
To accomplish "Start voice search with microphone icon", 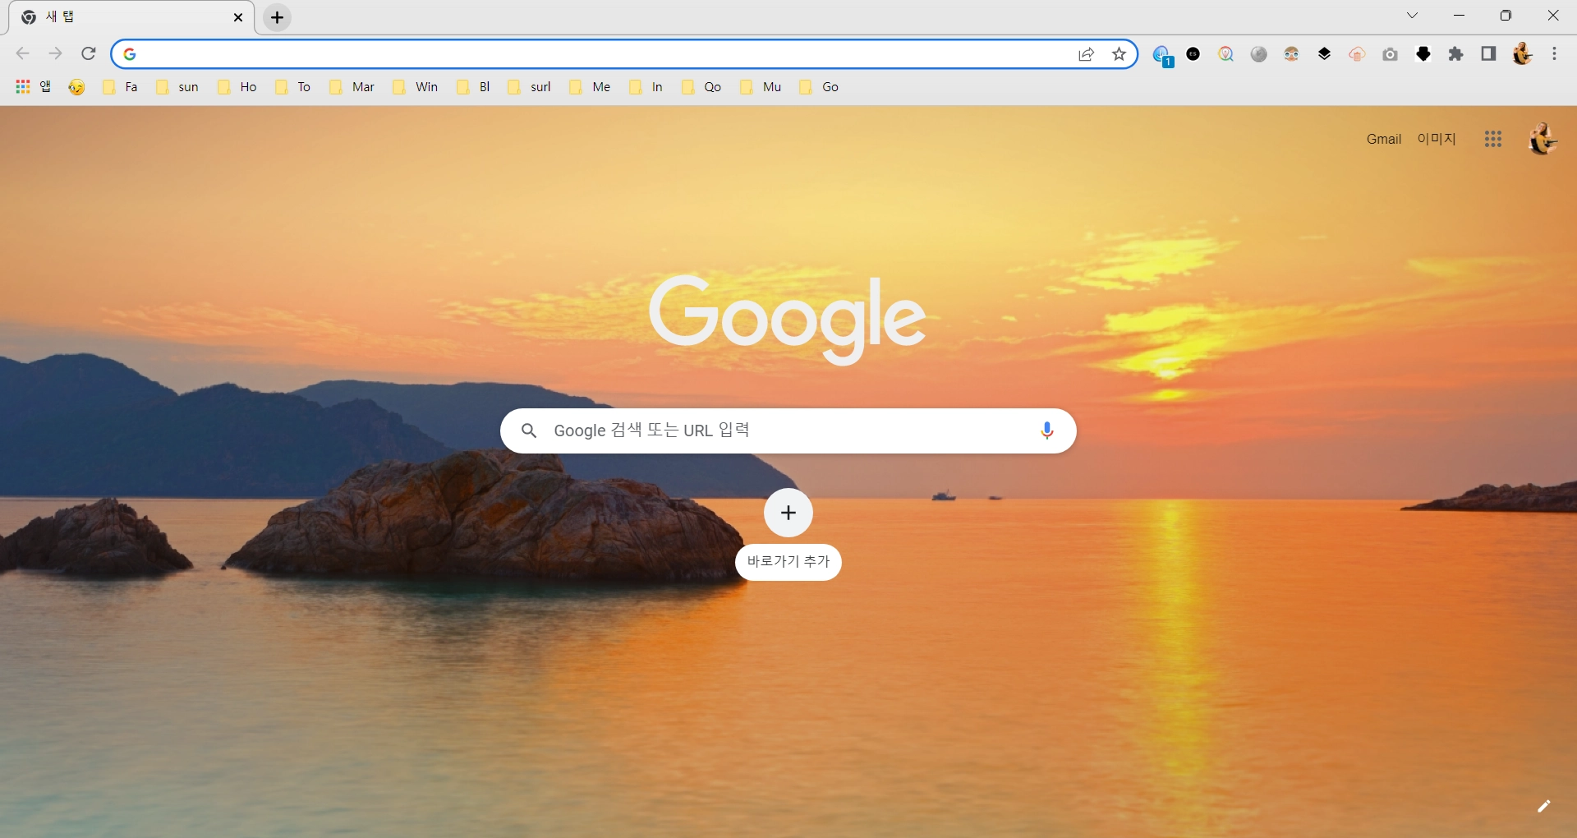I will click(x=1047, y=431).
